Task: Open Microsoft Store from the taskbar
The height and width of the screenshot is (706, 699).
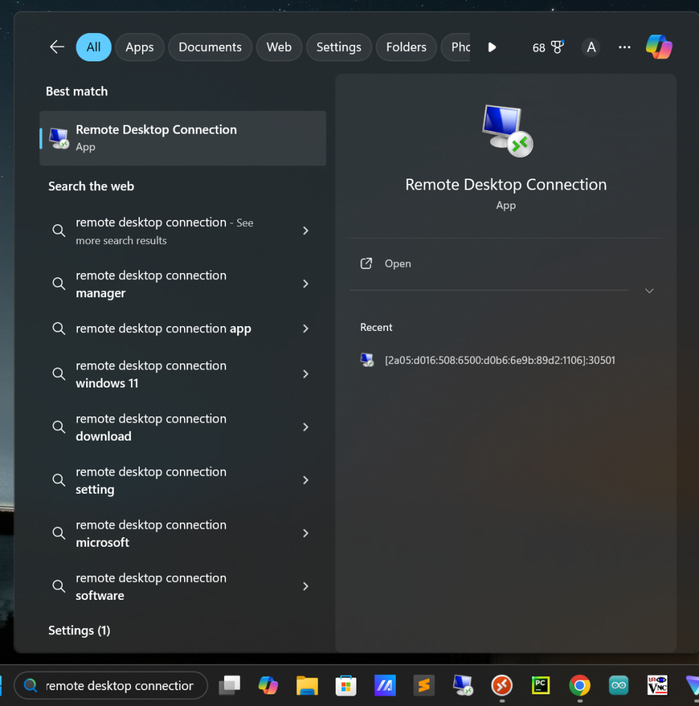Action: [x=345, y=685]
